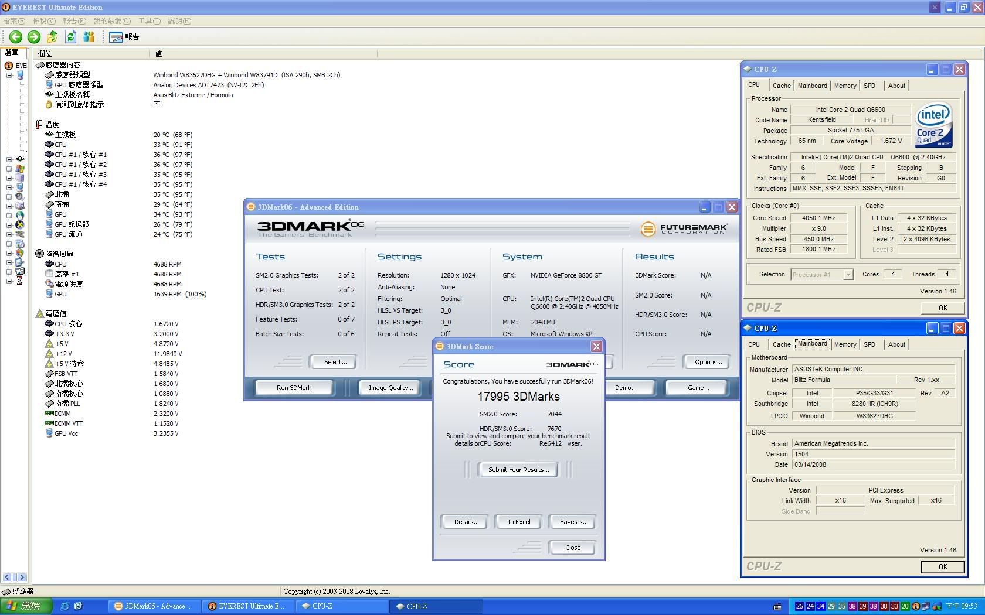The width and height of the screenshot is (985, 615).
Task: Click the green Forward arrow in EVEREST toolbar
Action: [x=34, y=37]
